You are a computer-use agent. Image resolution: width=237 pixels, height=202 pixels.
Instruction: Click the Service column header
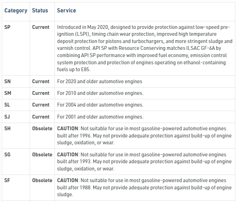pyautogui.click(x=66, y=11)
